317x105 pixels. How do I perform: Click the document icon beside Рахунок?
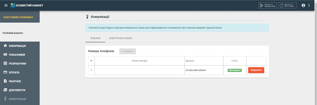tap(5, 81)
